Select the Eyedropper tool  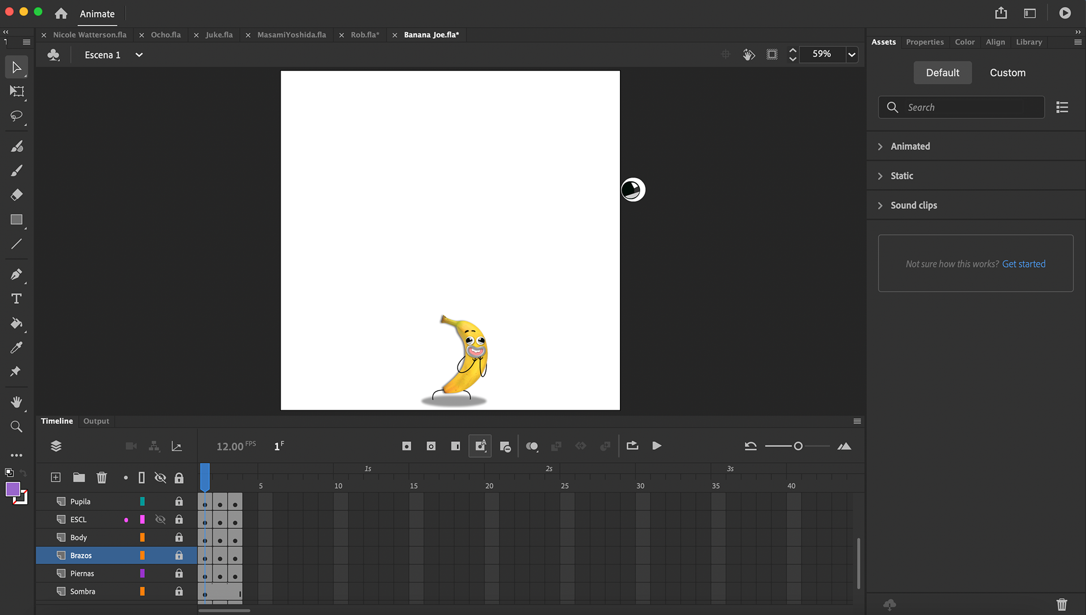tap(16, 347)
